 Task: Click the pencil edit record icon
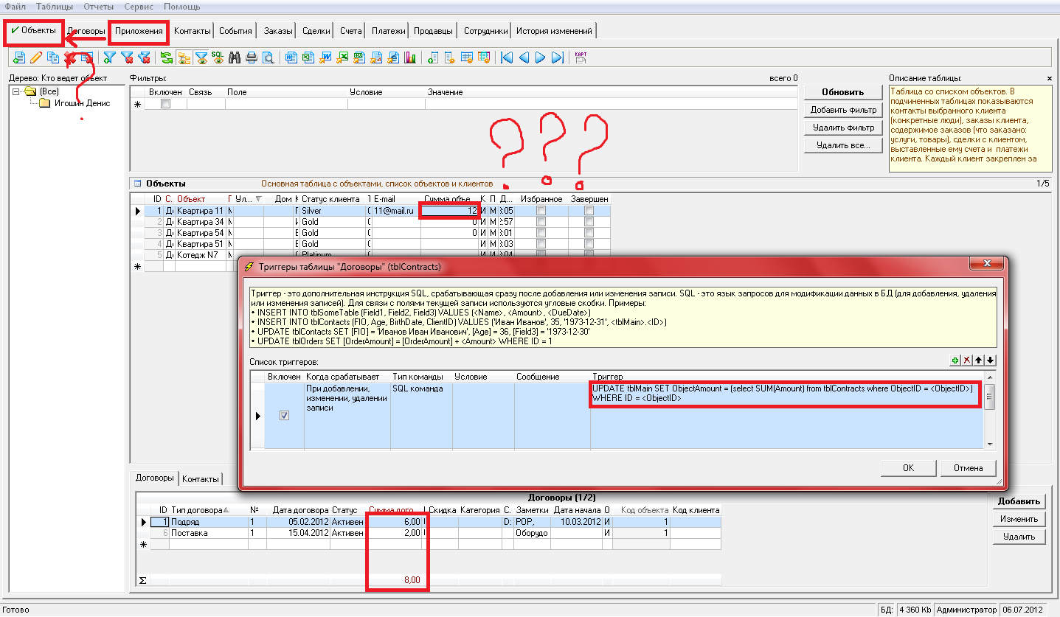[36, 57]
